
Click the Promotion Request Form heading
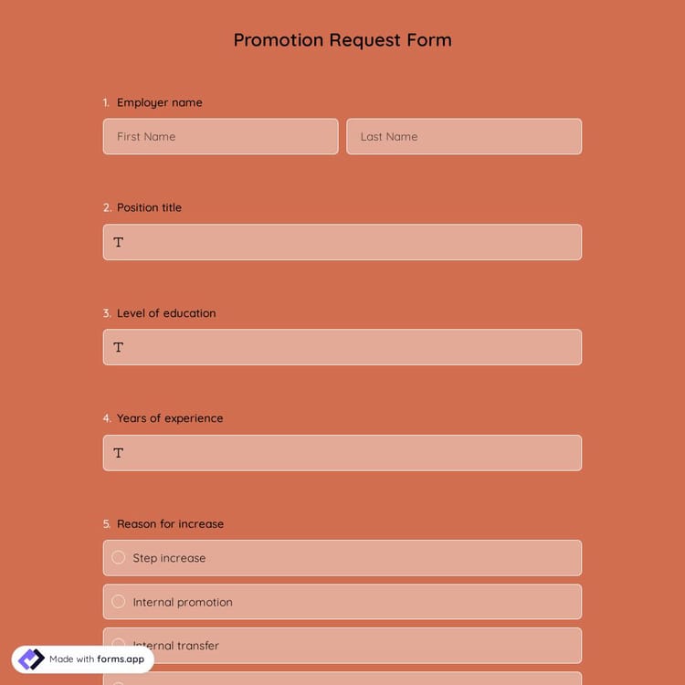(342, 40)
